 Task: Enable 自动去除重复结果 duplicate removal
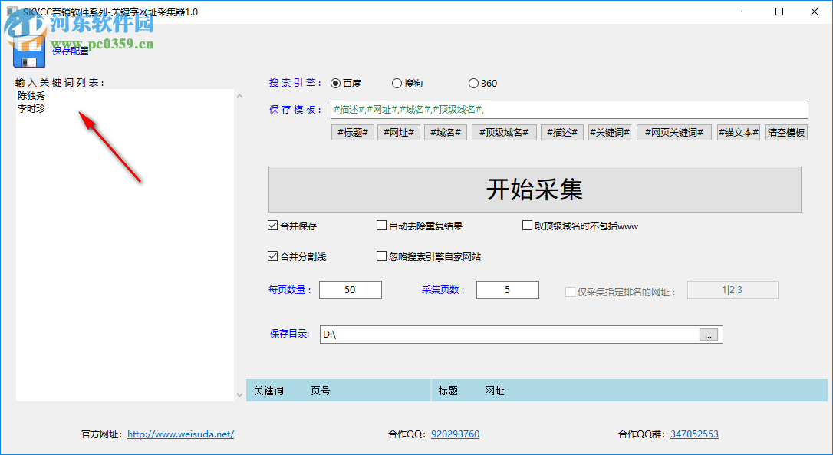tap(381, 225)
